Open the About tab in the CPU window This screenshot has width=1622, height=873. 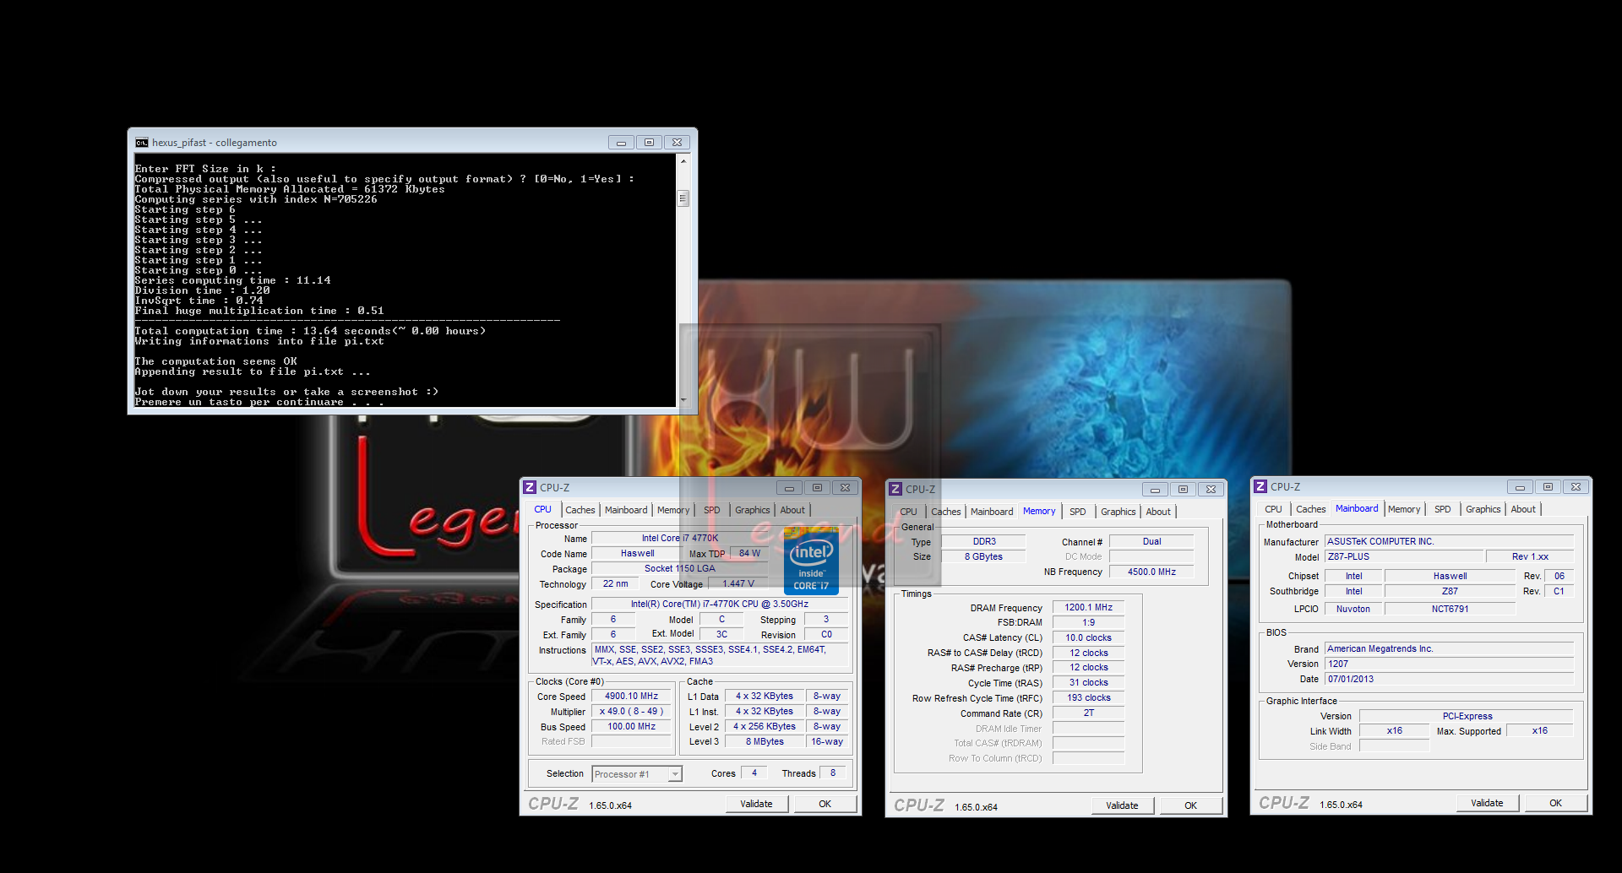tap(792, 510)
